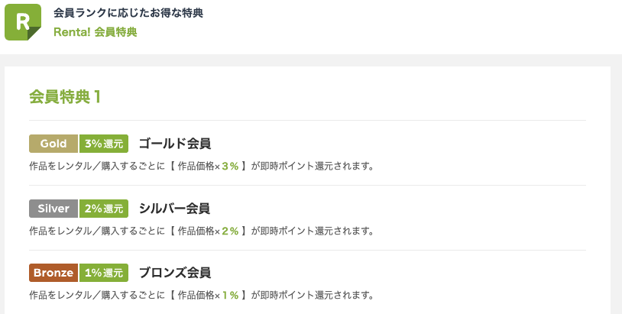Click the green Renta! R logo icon

(23, 22)
